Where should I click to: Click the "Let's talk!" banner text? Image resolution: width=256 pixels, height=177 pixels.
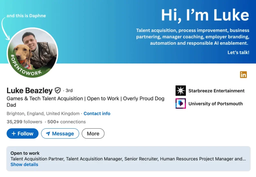(x=238, y=52)
